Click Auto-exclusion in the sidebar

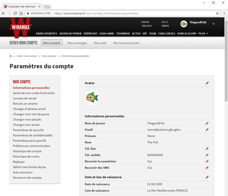[23, 172]
